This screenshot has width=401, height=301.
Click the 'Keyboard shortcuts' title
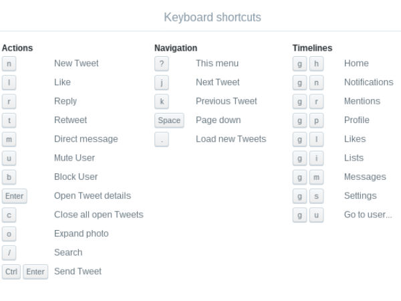click(213, 17)
